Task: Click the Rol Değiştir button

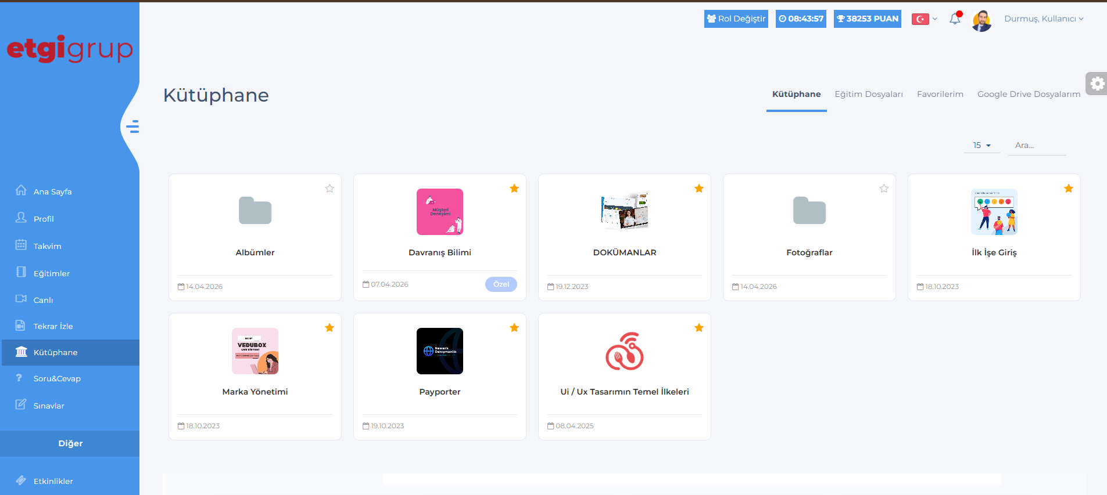Action: pos(736,19)
